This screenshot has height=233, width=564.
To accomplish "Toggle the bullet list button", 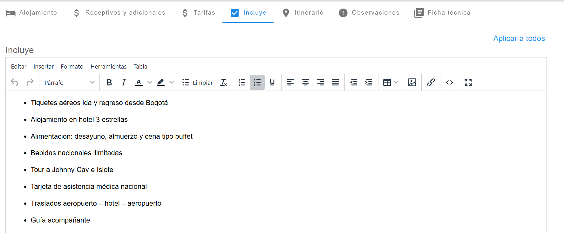I will tap(257, 83).
